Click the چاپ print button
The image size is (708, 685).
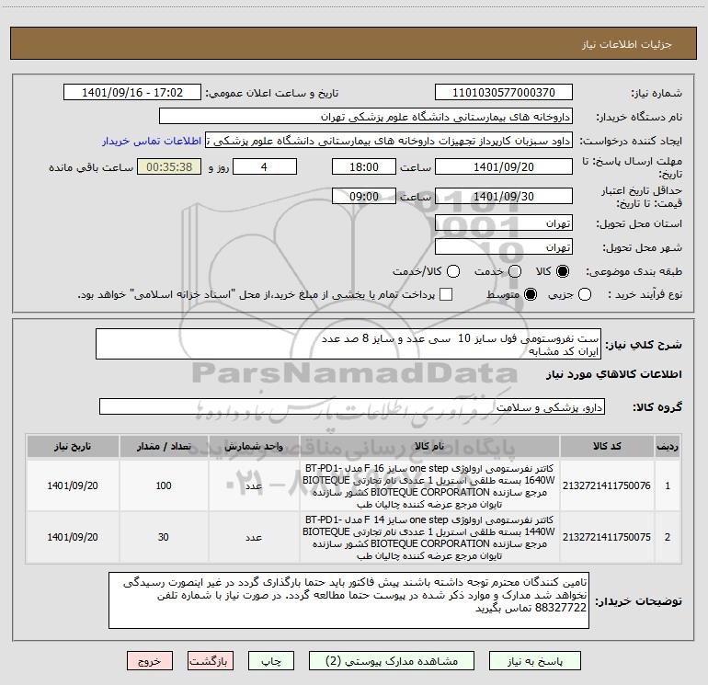coord(271,661)
